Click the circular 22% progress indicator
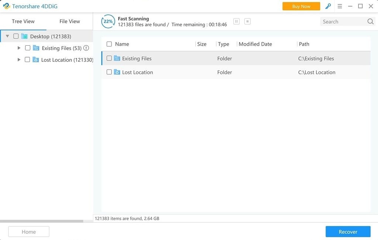378x240 pixels. pos(108,21)
